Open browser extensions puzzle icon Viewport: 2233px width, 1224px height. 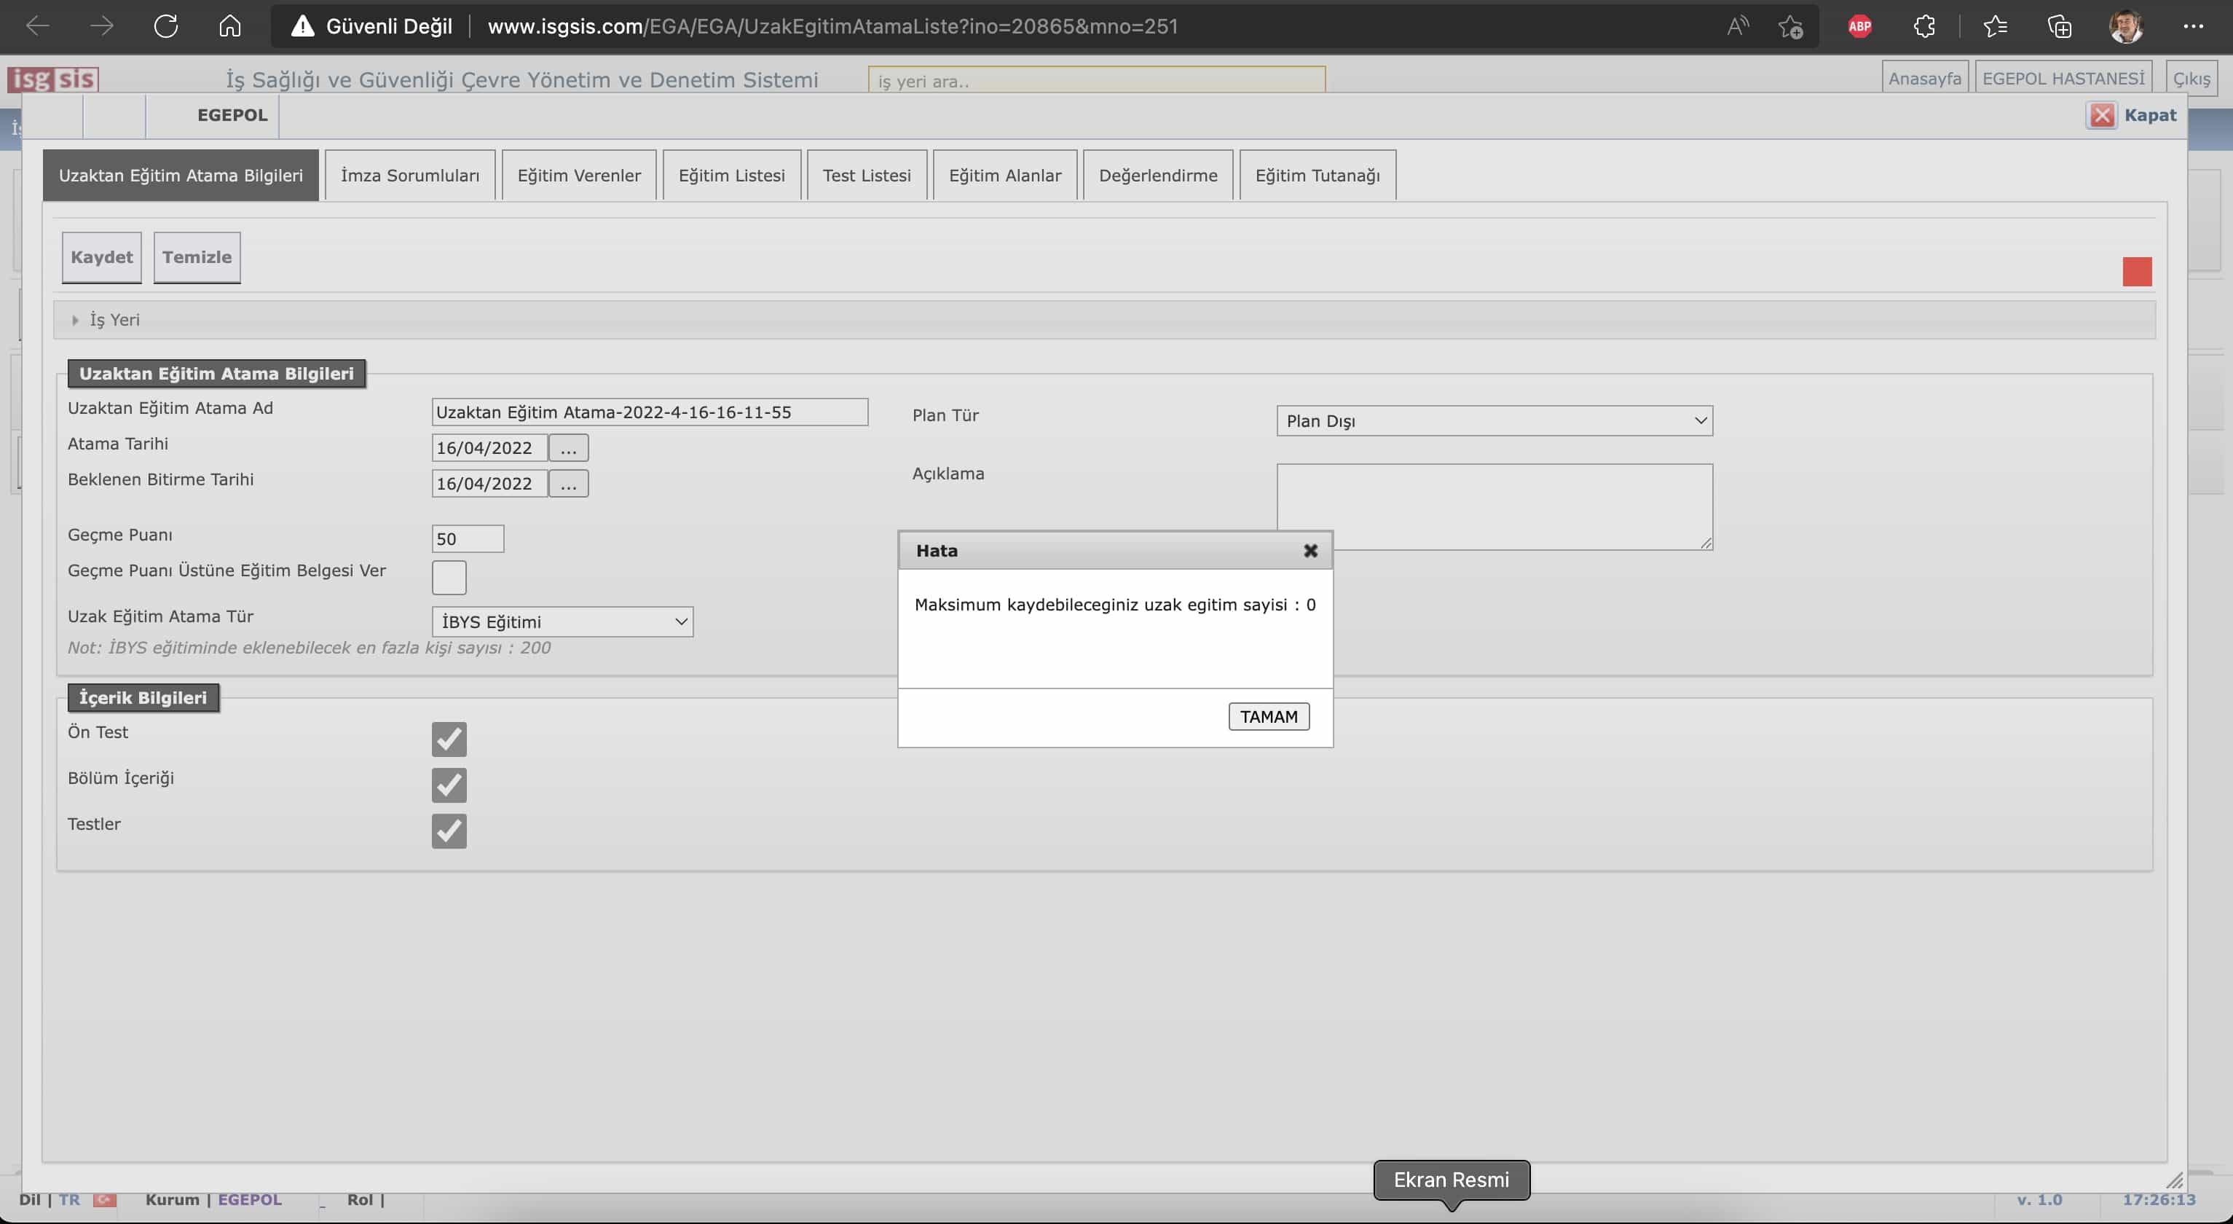pos(1923,26)
